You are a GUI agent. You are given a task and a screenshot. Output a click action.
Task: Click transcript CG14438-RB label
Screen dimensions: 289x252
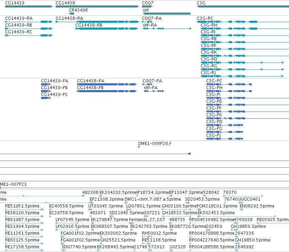[89, 25]
